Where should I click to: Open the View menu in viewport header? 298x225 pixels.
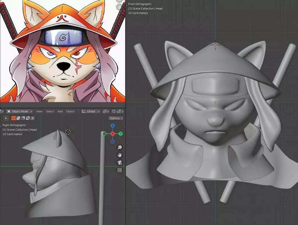point(39,111)
